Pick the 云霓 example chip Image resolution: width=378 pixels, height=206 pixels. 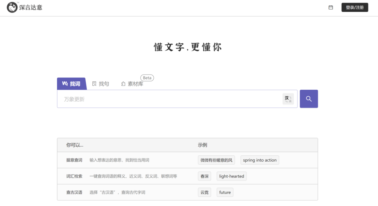click(x=204, y=192)
